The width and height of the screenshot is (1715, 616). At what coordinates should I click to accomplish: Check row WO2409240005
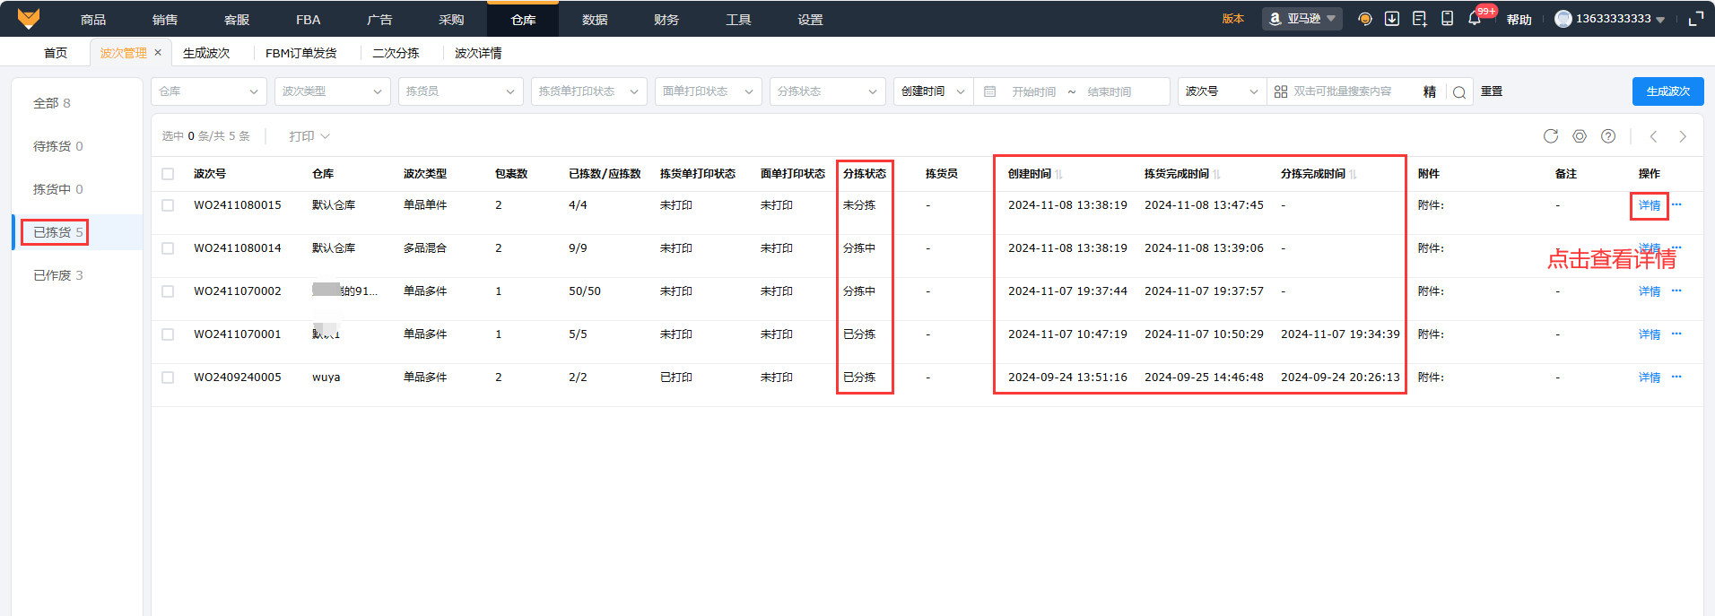point(168,377)
